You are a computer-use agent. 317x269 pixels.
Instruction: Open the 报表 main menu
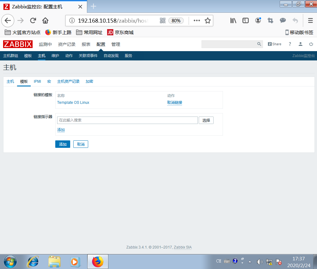pos(86,44)
